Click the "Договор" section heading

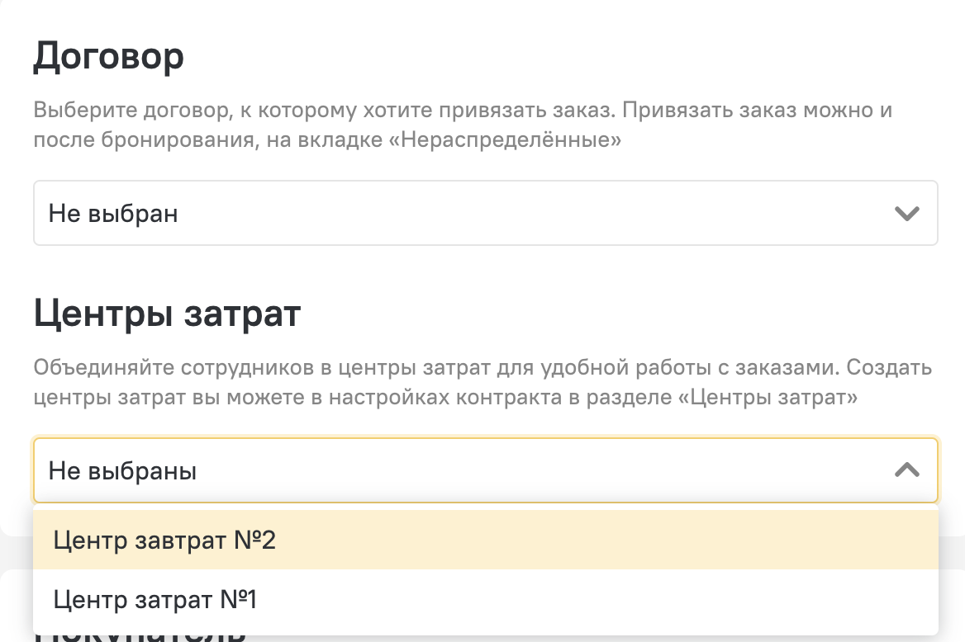[108, 57]
